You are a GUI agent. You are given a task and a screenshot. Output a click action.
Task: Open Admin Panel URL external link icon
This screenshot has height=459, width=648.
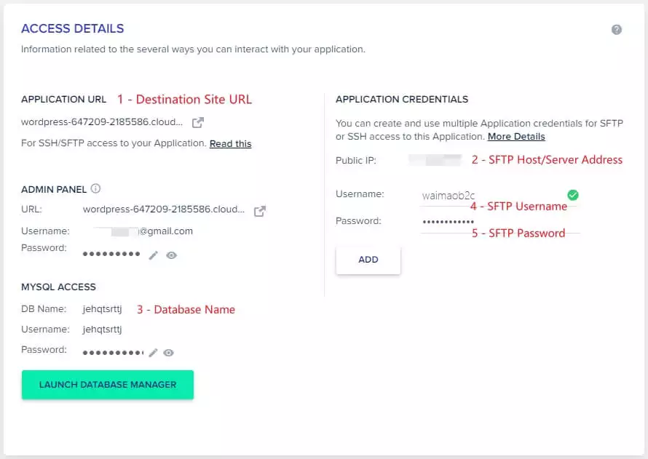click(259, 211)
